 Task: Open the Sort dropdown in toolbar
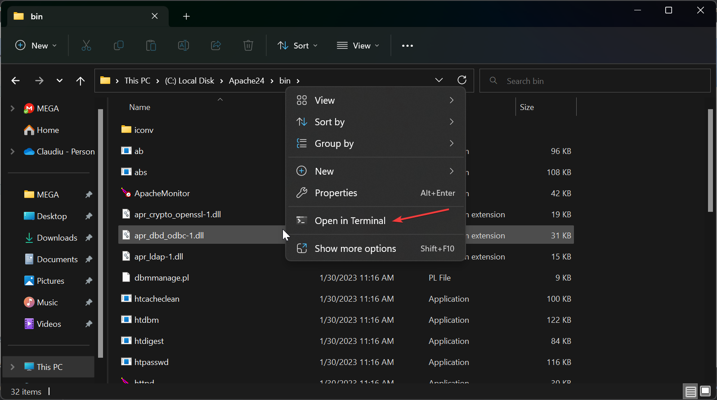point(298,45)
